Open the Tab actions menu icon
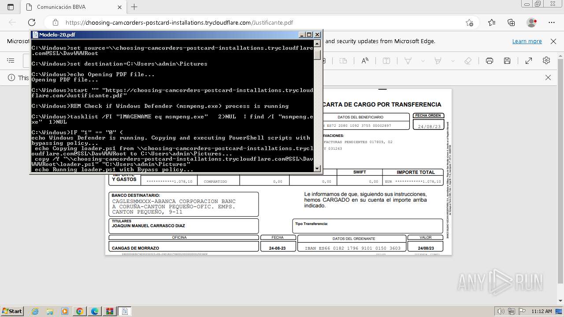 (11, 7)
